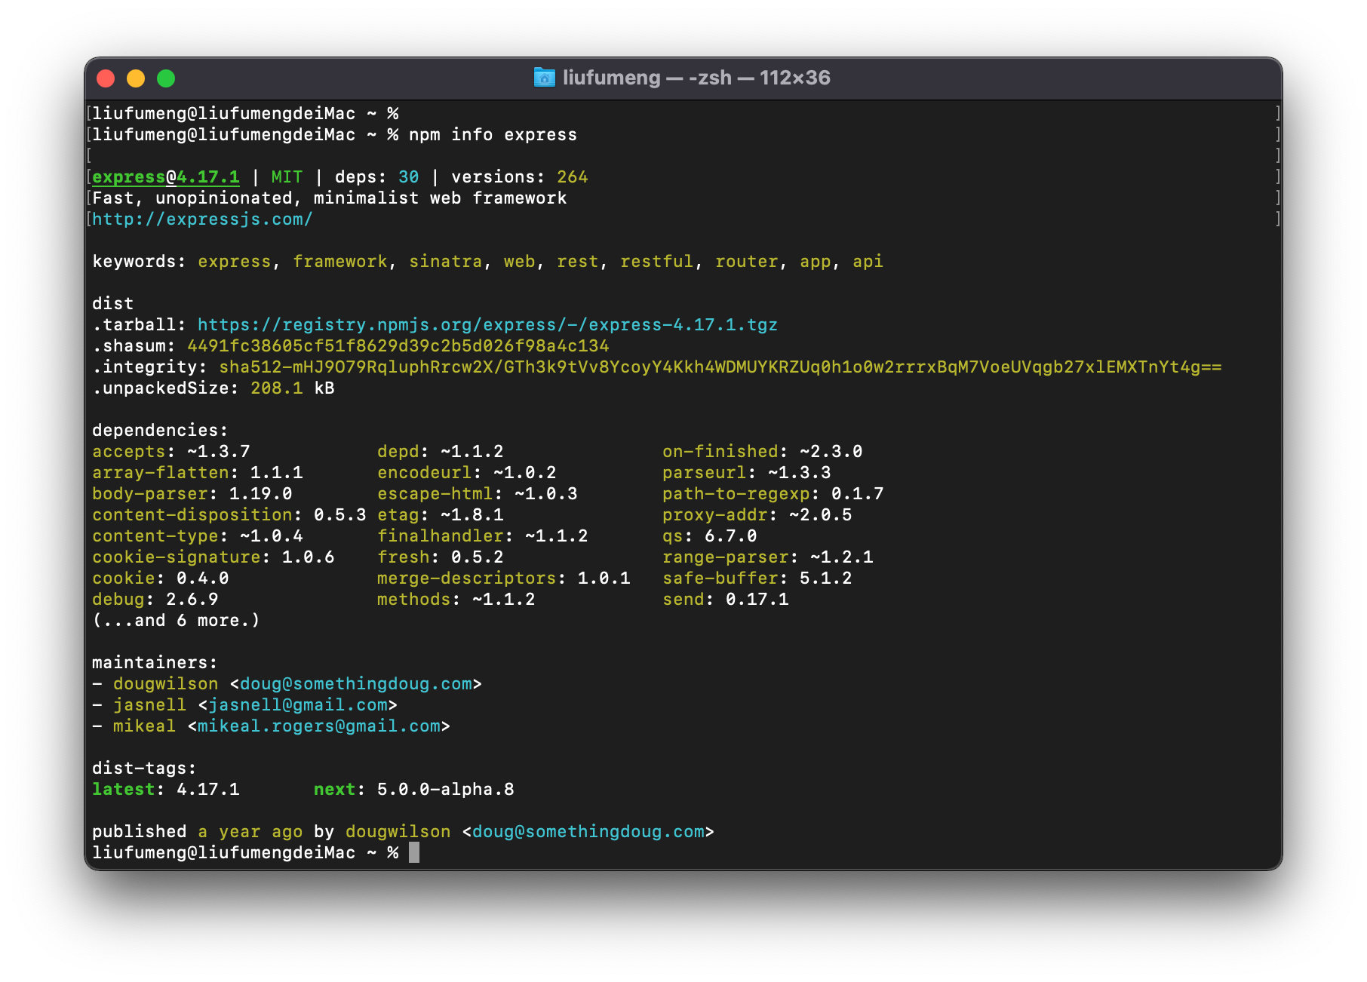Viewport: 1367px width, 982px height.
Task: Click 'Fast, unopinionated, minimalist web framework' description
Action: [x=329, y=198]
